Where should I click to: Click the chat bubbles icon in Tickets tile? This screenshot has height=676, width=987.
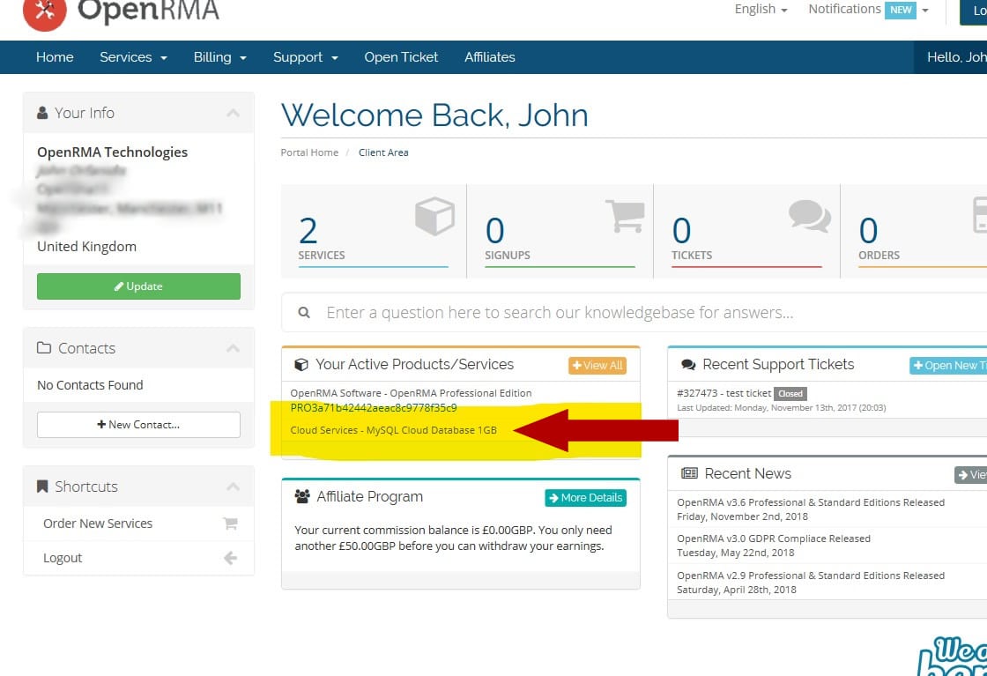tap(810, 216)
